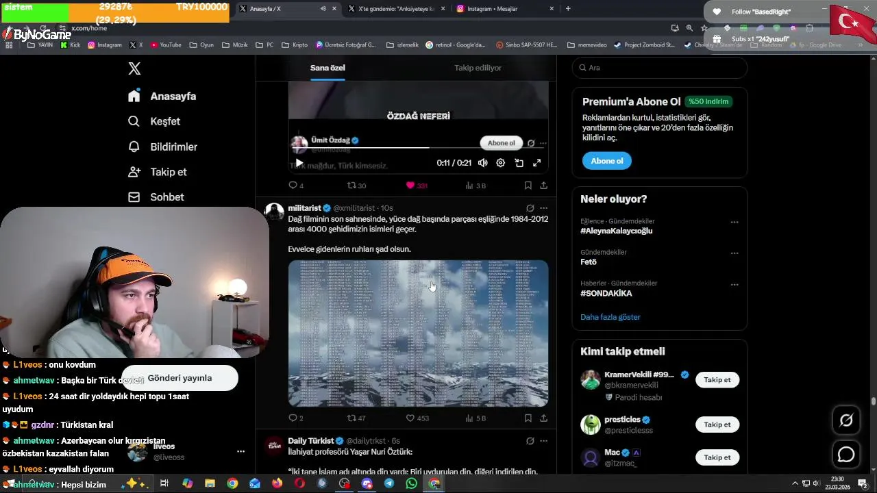Click the Gönderi yayınla post button

180,378
